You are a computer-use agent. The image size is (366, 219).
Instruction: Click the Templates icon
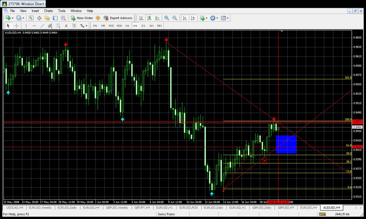[223, 18]
